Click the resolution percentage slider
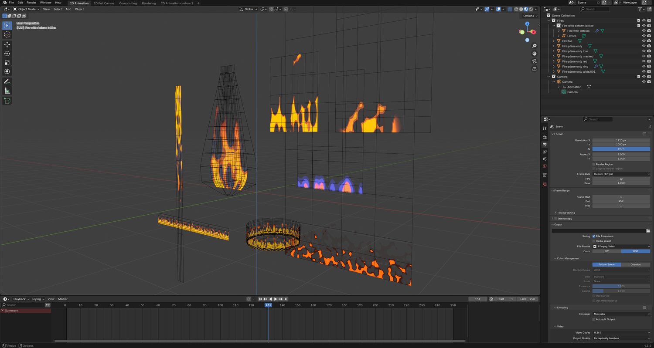654x348 pixels. pyautogui.click(x=621, y=149)
